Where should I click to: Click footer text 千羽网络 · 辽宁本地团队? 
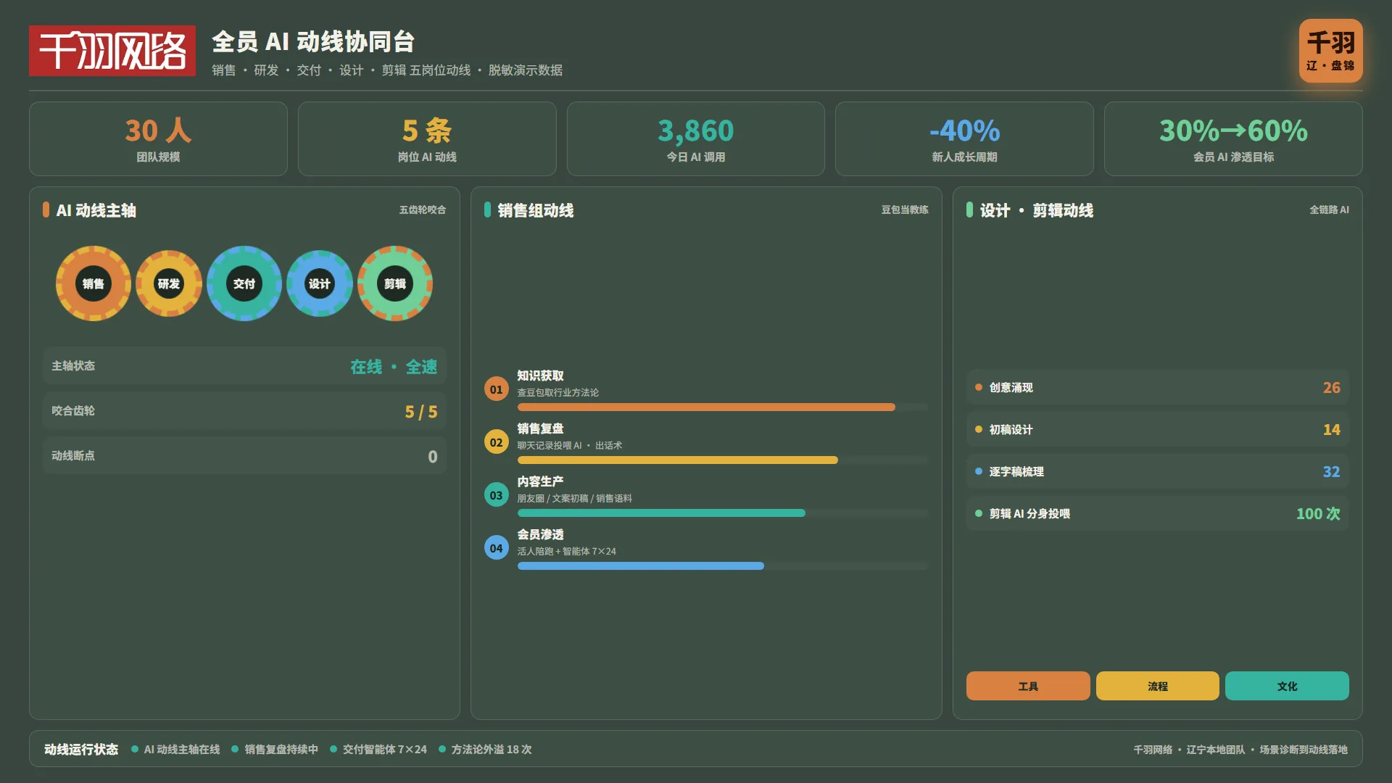pyautogui.click(x=1189, y=749)
